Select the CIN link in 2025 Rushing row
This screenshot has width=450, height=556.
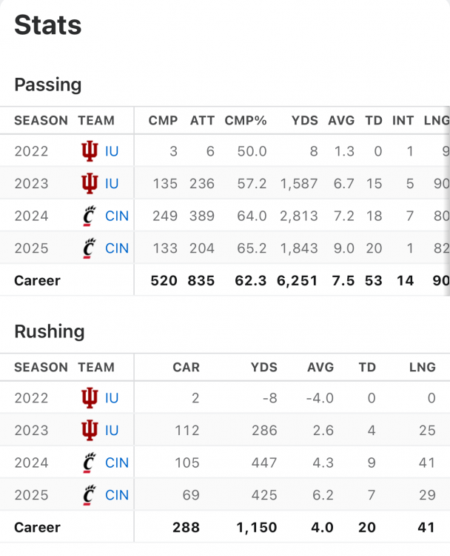pos(117,495)
